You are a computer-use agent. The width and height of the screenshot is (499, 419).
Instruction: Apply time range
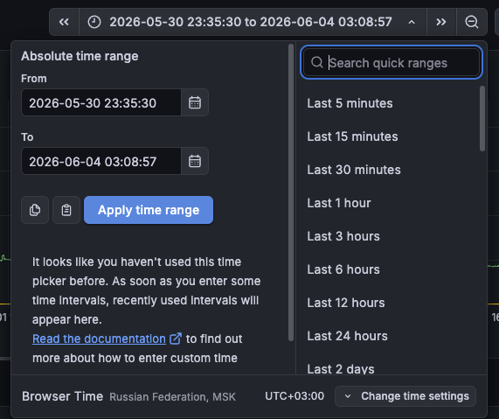149,210
